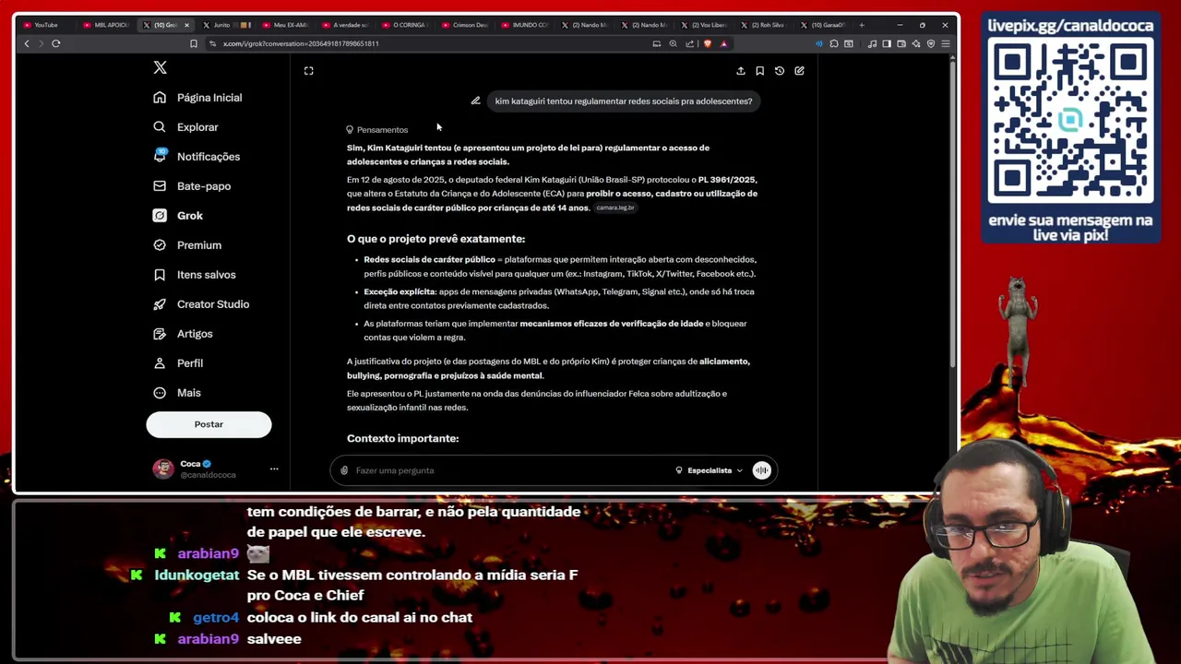
Task: Open Bate-papo envelope icon
Action: (160, 186)
